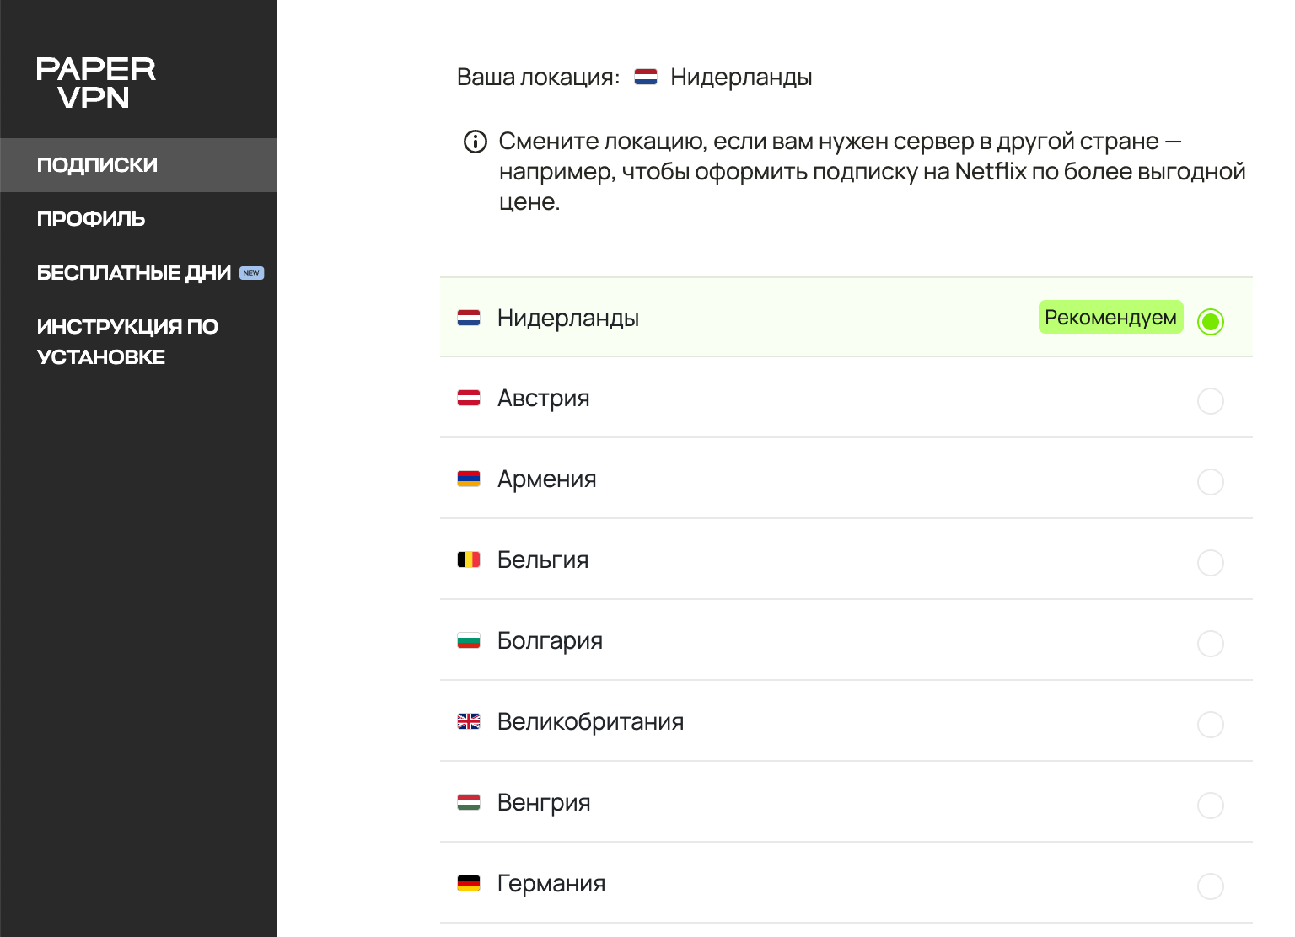Click the Рекомендуем green badge
The width and height of the screenshot is (1295, 937).
tap(1110, 318)
